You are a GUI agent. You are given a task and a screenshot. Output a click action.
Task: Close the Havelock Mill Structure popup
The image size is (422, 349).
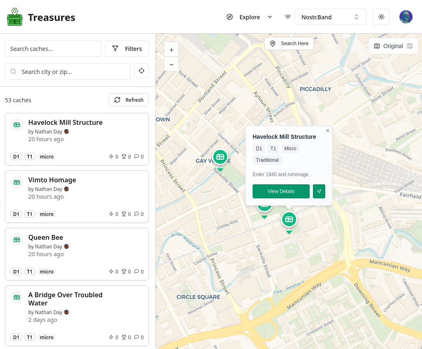point(328,131)
